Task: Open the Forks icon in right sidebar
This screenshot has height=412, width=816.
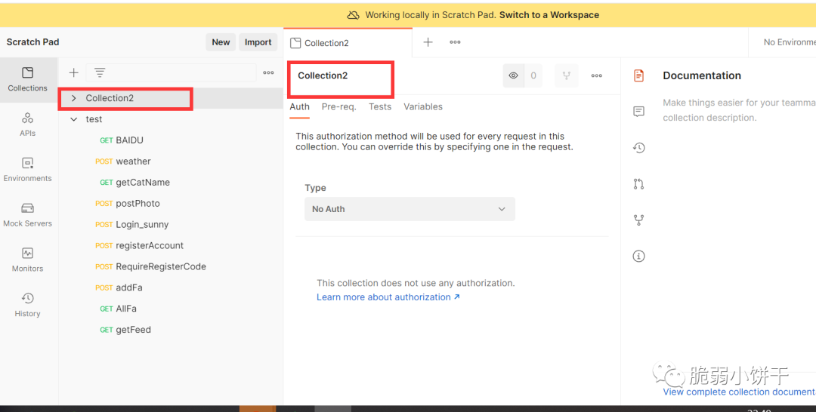Action: pos(639,220)
